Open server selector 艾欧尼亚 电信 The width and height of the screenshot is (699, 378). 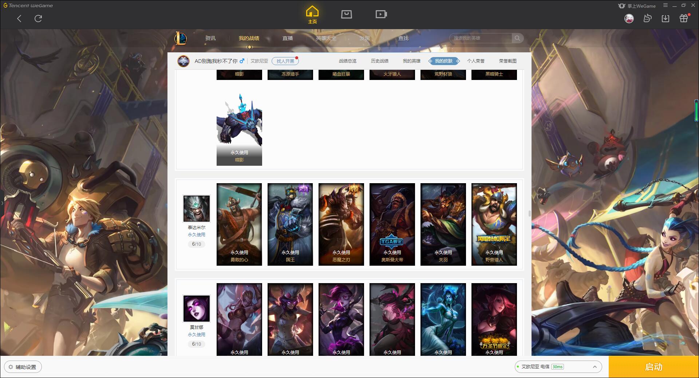[558, 367]
